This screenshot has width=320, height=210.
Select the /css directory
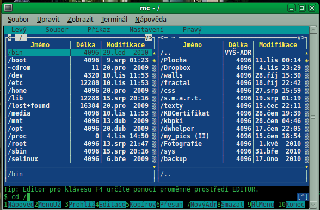(x=232, y=91)
